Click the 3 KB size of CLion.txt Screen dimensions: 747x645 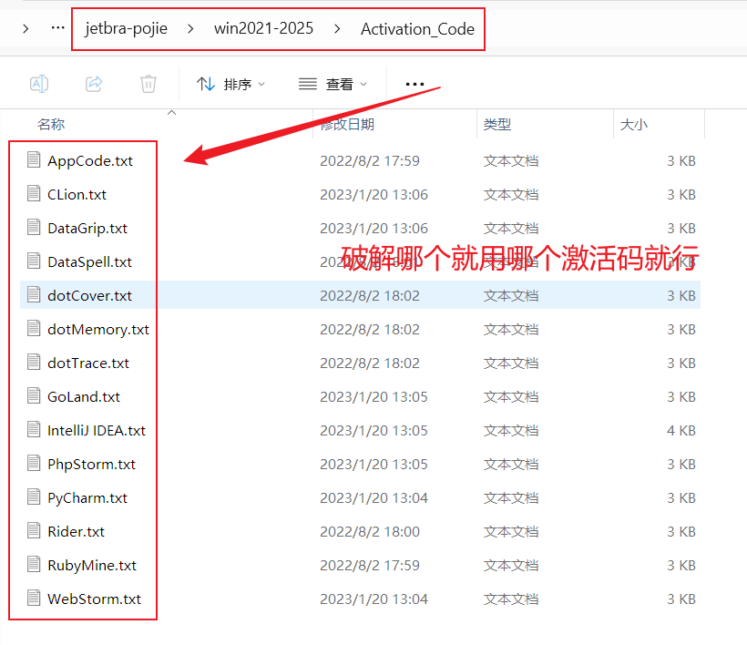coord(681,195)
